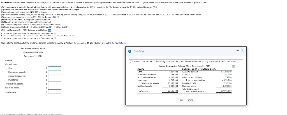Click Common stock value 3,723,000
287x115 pixels.
pos(227,86)
